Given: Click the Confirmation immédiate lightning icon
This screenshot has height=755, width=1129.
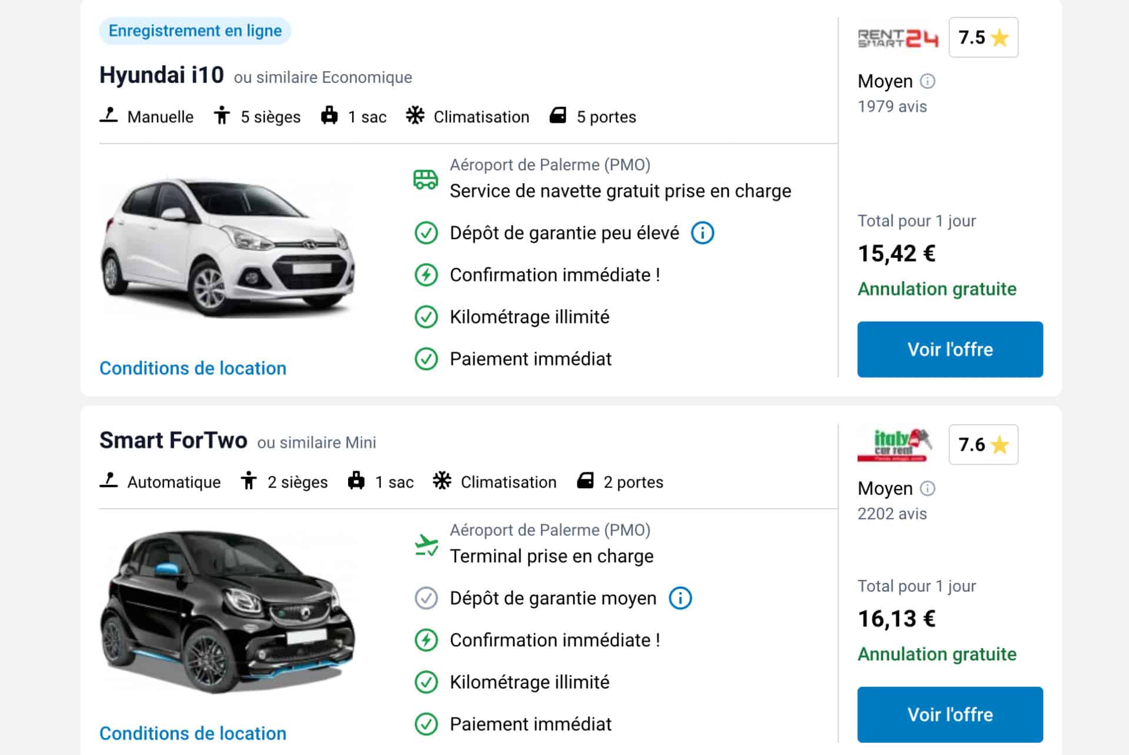Looking at the screenshot, I should click(x=426, y=274).
